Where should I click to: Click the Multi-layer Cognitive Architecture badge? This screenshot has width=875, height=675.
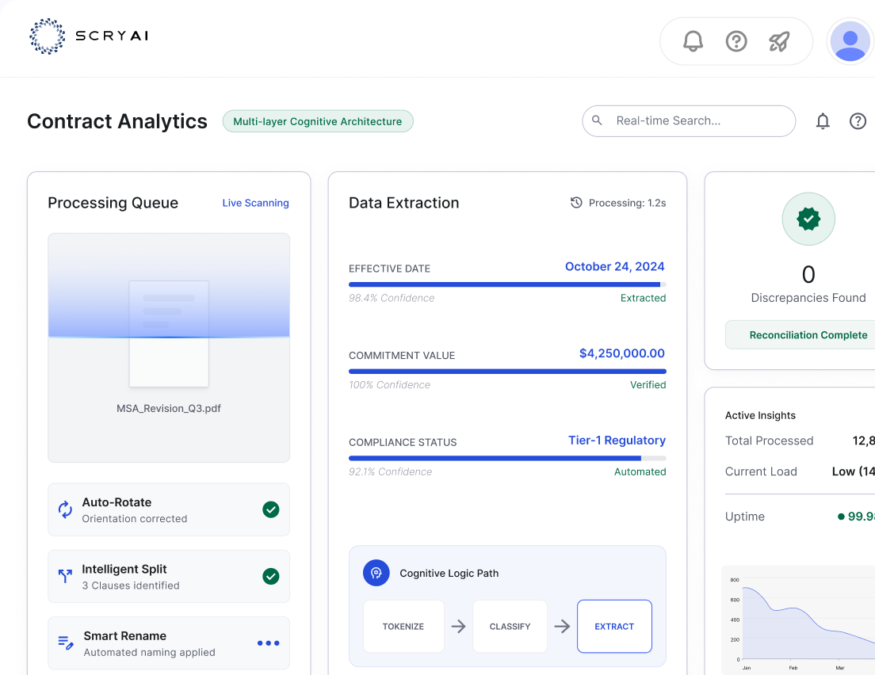pos(318,121)
